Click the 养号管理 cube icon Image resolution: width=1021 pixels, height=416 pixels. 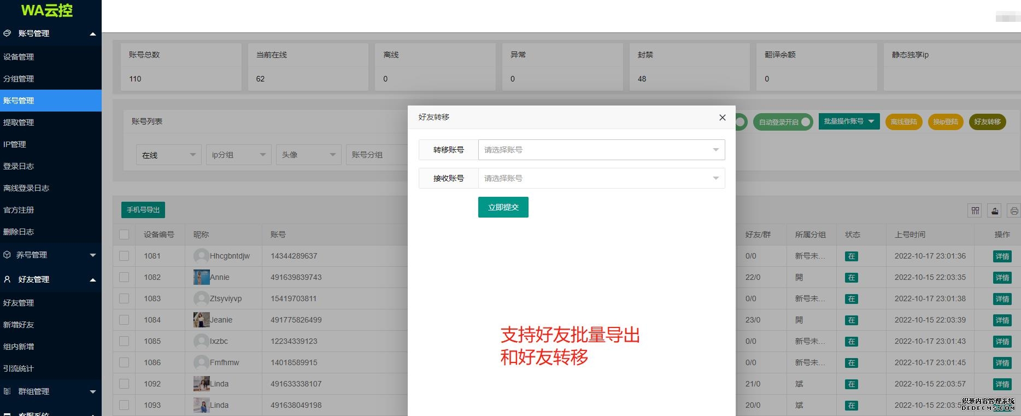click(x=7, y=255)
